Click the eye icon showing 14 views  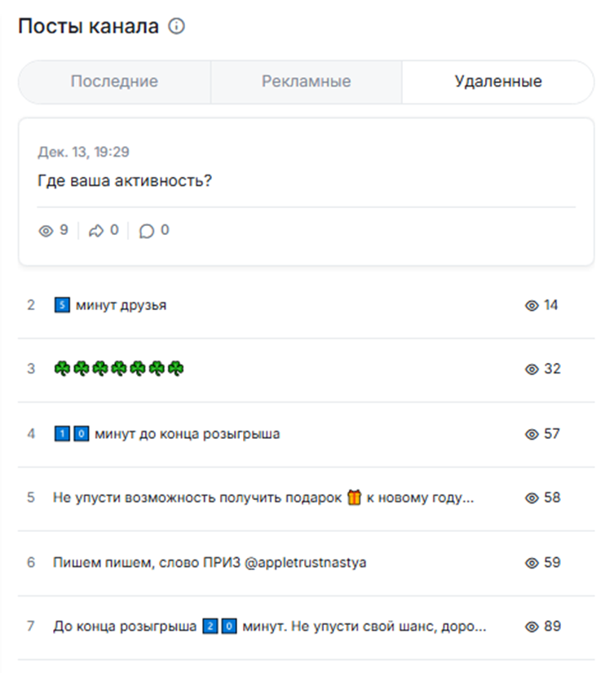(532, 305)
